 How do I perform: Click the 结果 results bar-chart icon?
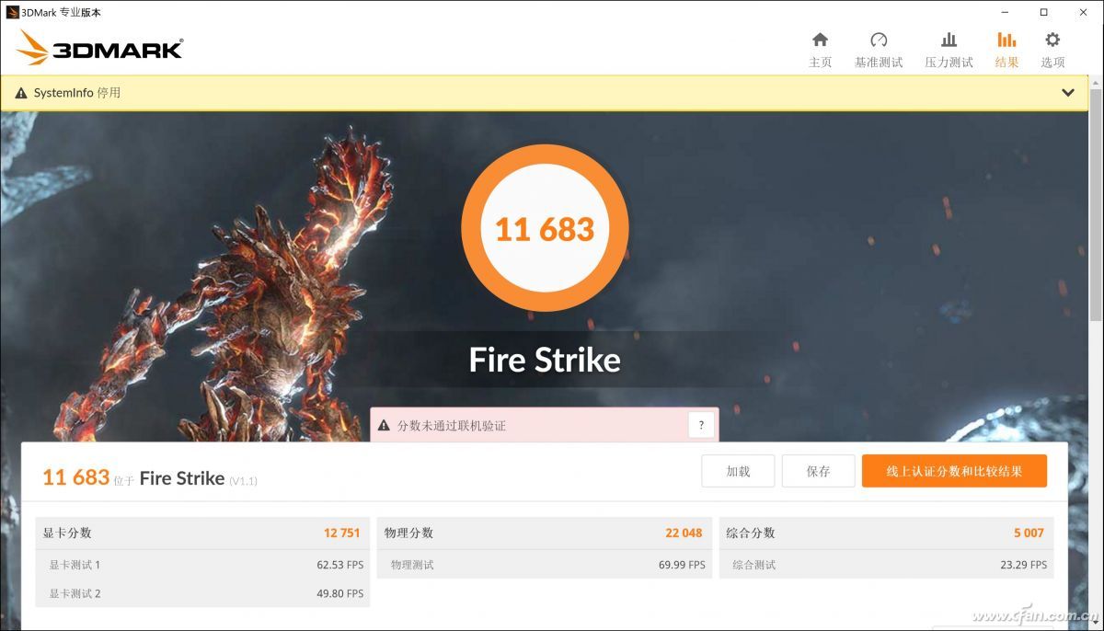[1006, 40]
